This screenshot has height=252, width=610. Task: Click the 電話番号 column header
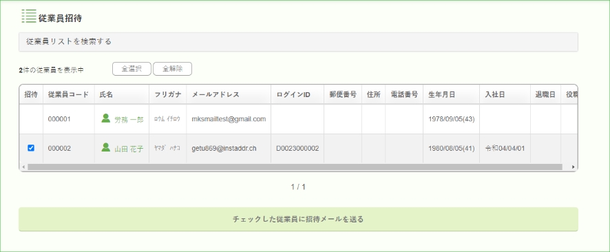(404, 94)
